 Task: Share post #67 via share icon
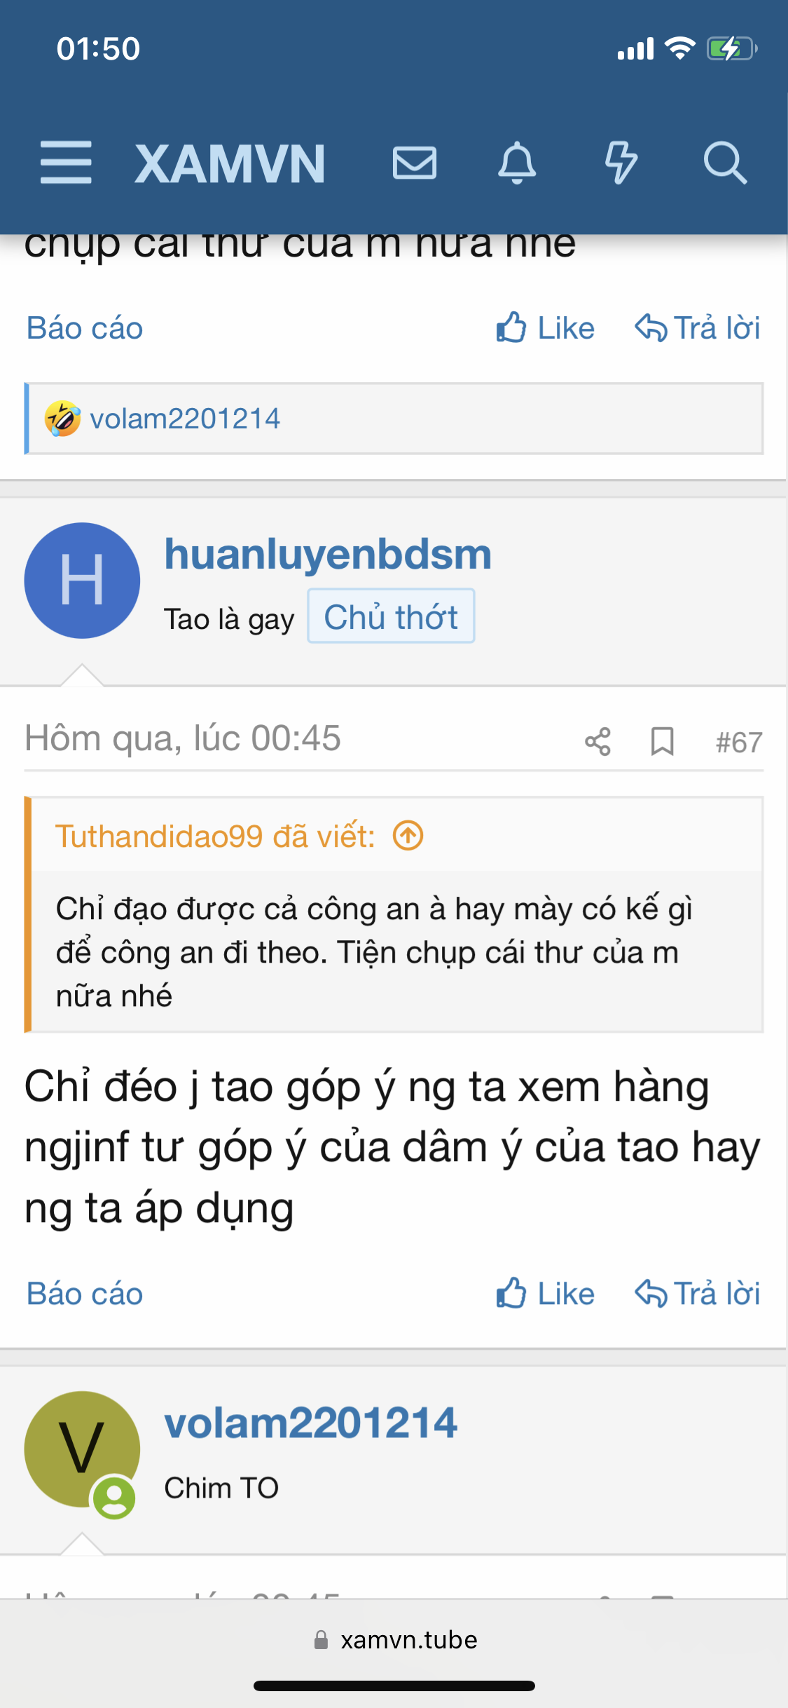[x=597, y=741]
